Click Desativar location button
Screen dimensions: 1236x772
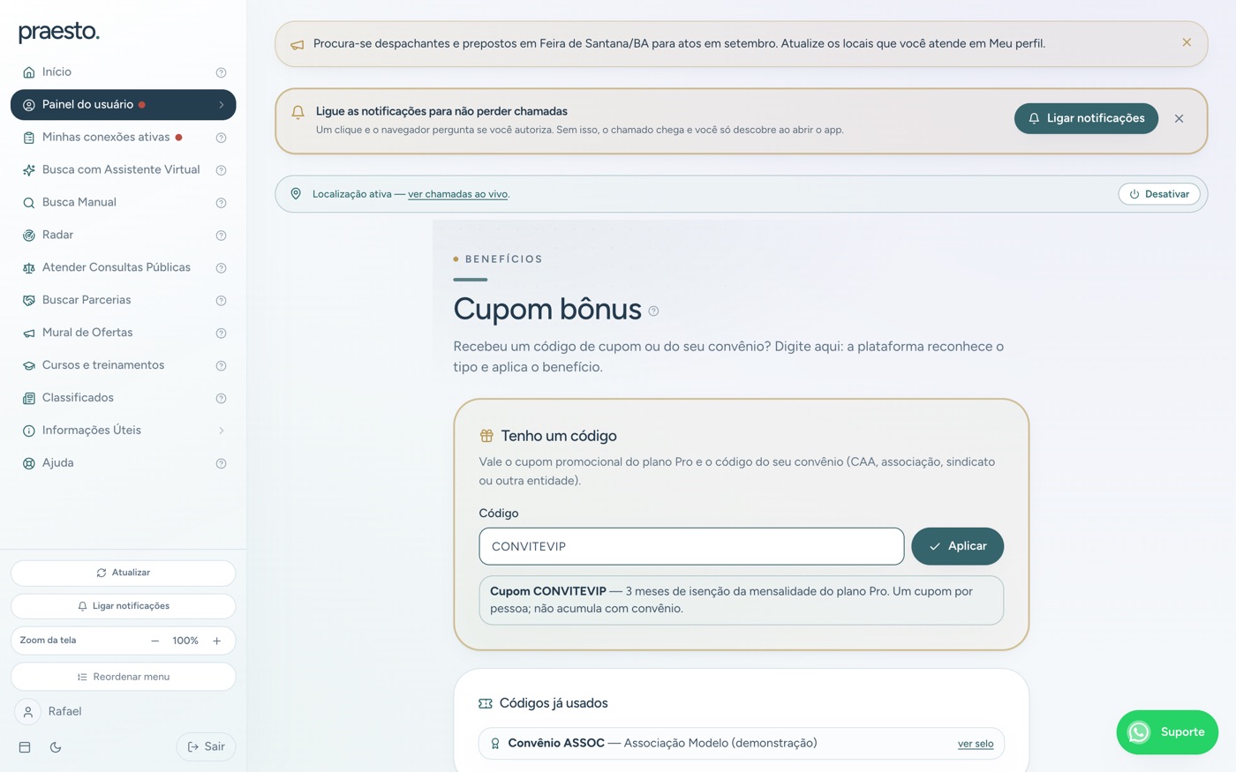point(1158,194)
